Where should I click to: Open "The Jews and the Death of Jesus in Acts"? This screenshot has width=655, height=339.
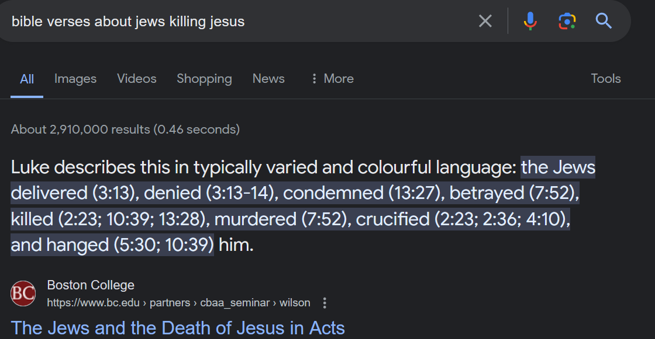[178, 328]
